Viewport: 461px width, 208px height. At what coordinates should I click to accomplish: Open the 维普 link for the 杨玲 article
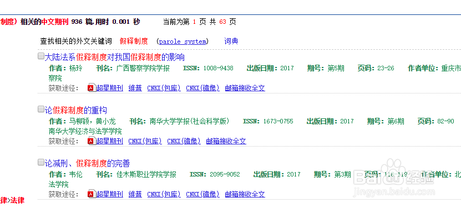pyautogui.click(x=135, y=88)
